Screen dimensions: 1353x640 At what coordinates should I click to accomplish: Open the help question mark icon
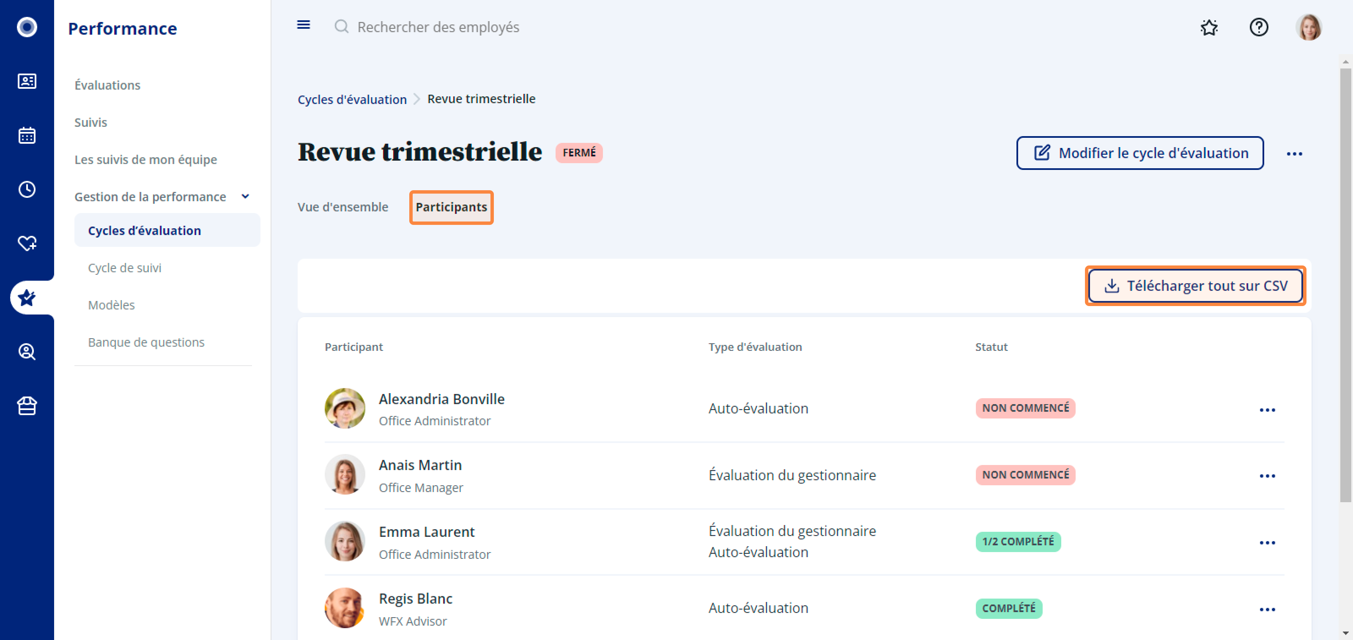pyautogui.click(x=1258, y=27)
